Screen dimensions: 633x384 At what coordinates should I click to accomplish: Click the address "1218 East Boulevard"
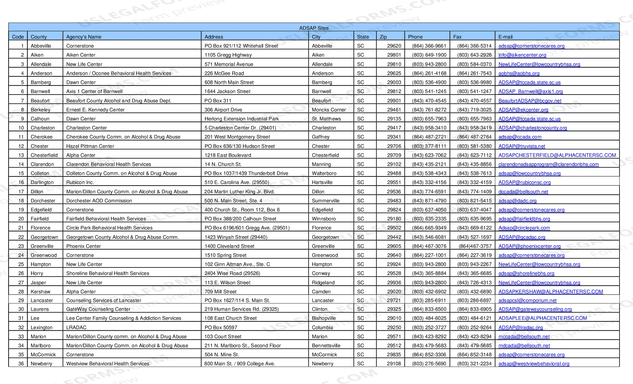[x=228, y=155]
